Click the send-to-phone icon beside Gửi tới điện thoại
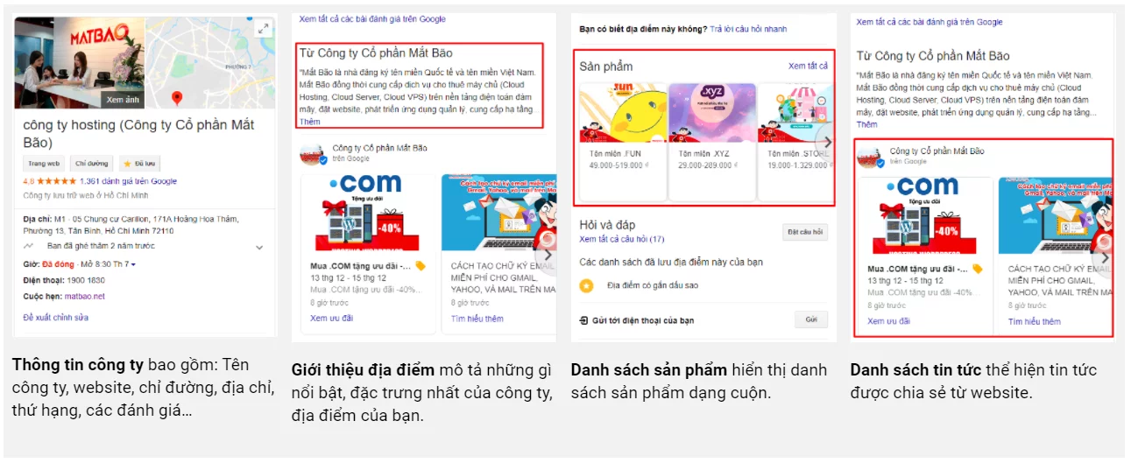 click(584, 320)
